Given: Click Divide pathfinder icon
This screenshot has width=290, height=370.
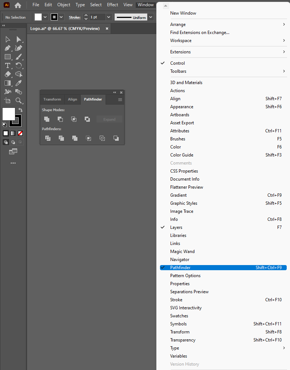Looking at the screenshot, I should click(47, 138).
